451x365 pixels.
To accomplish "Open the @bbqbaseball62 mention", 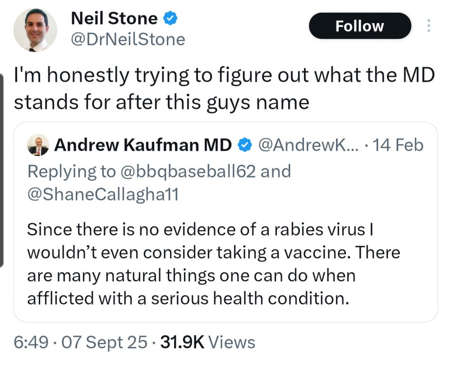I will tap(182, 171).
